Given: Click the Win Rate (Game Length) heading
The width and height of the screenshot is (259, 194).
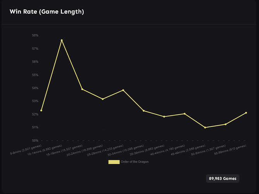Looking at the screenshot, I should pyautogui.click(x=47, y=12).
